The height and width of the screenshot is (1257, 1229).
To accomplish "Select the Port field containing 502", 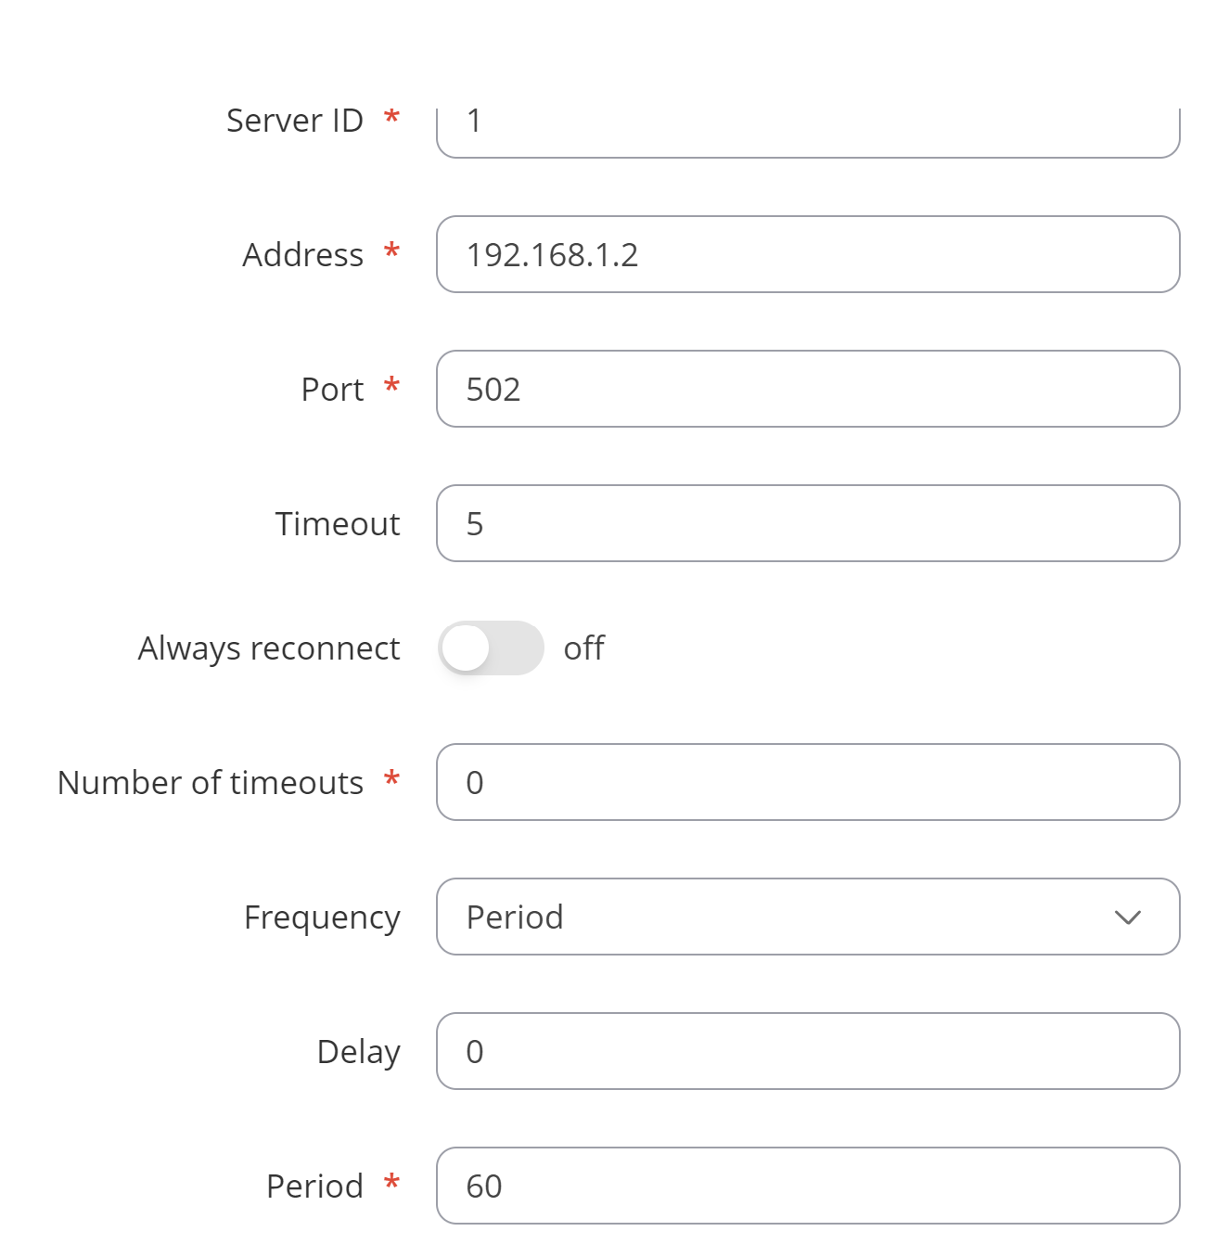I will (x=808, y=389).
